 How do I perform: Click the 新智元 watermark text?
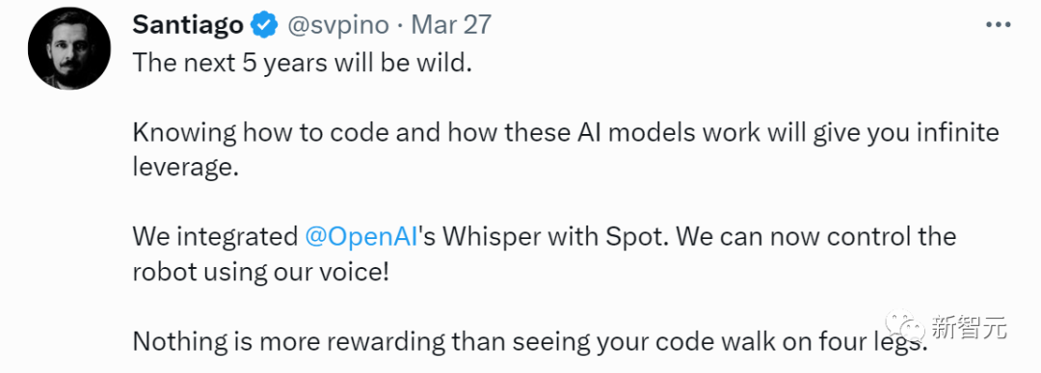[969, 328]
